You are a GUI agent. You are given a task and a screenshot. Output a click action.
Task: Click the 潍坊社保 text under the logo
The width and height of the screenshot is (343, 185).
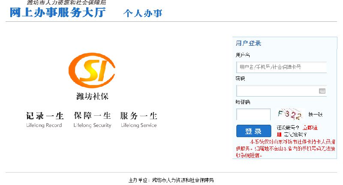tap(92, 97)
